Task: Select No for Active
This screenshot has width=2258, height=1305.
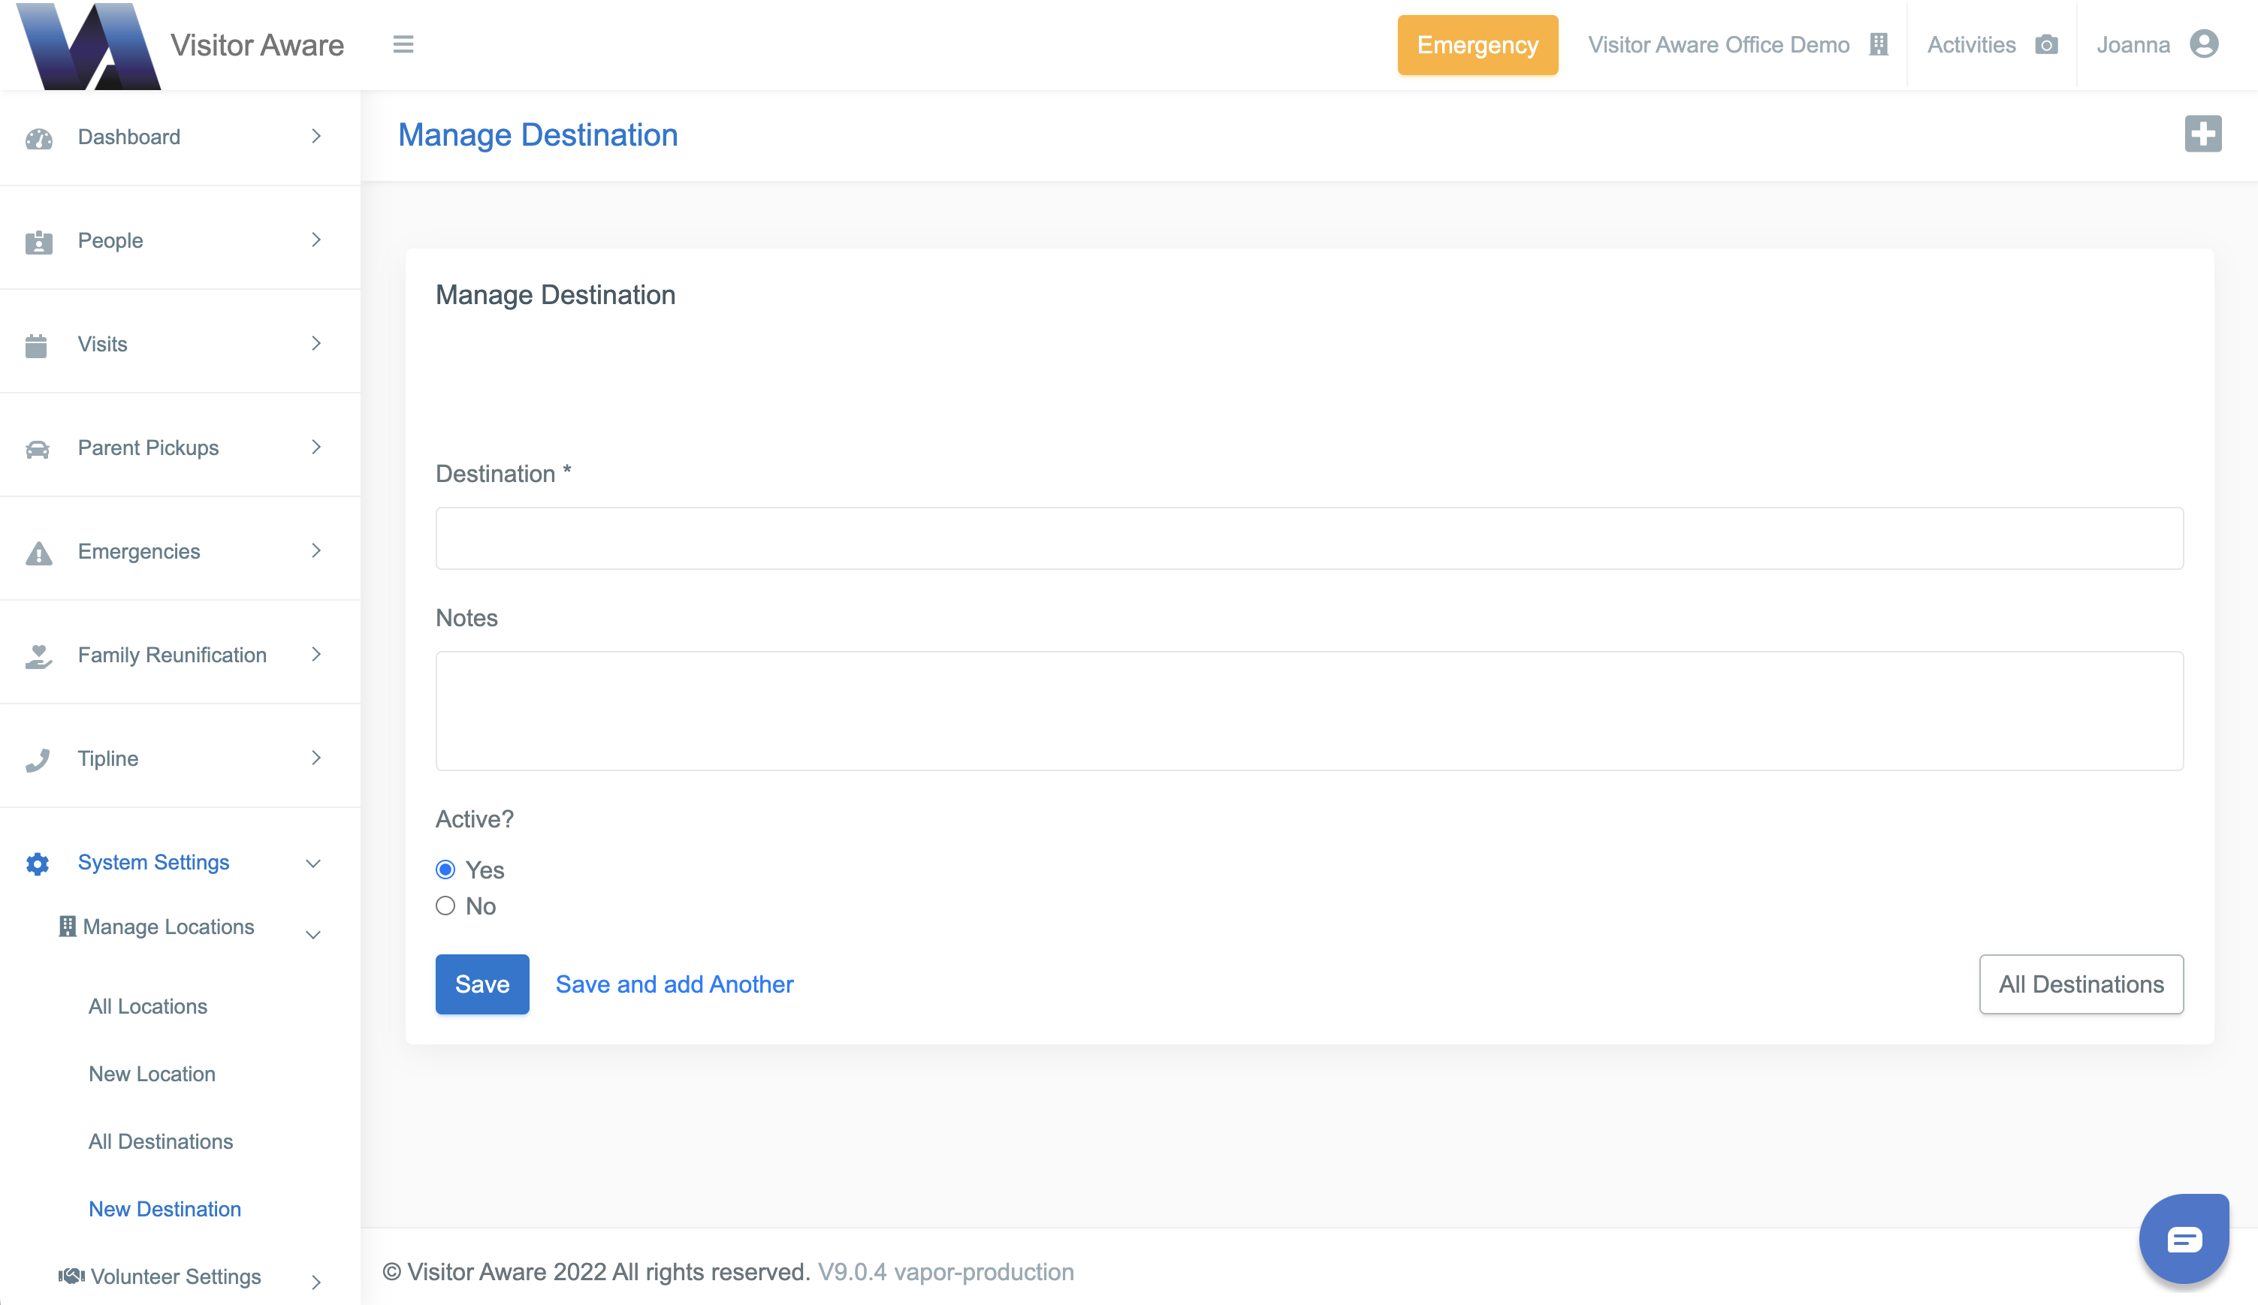Action: point(445,906)
